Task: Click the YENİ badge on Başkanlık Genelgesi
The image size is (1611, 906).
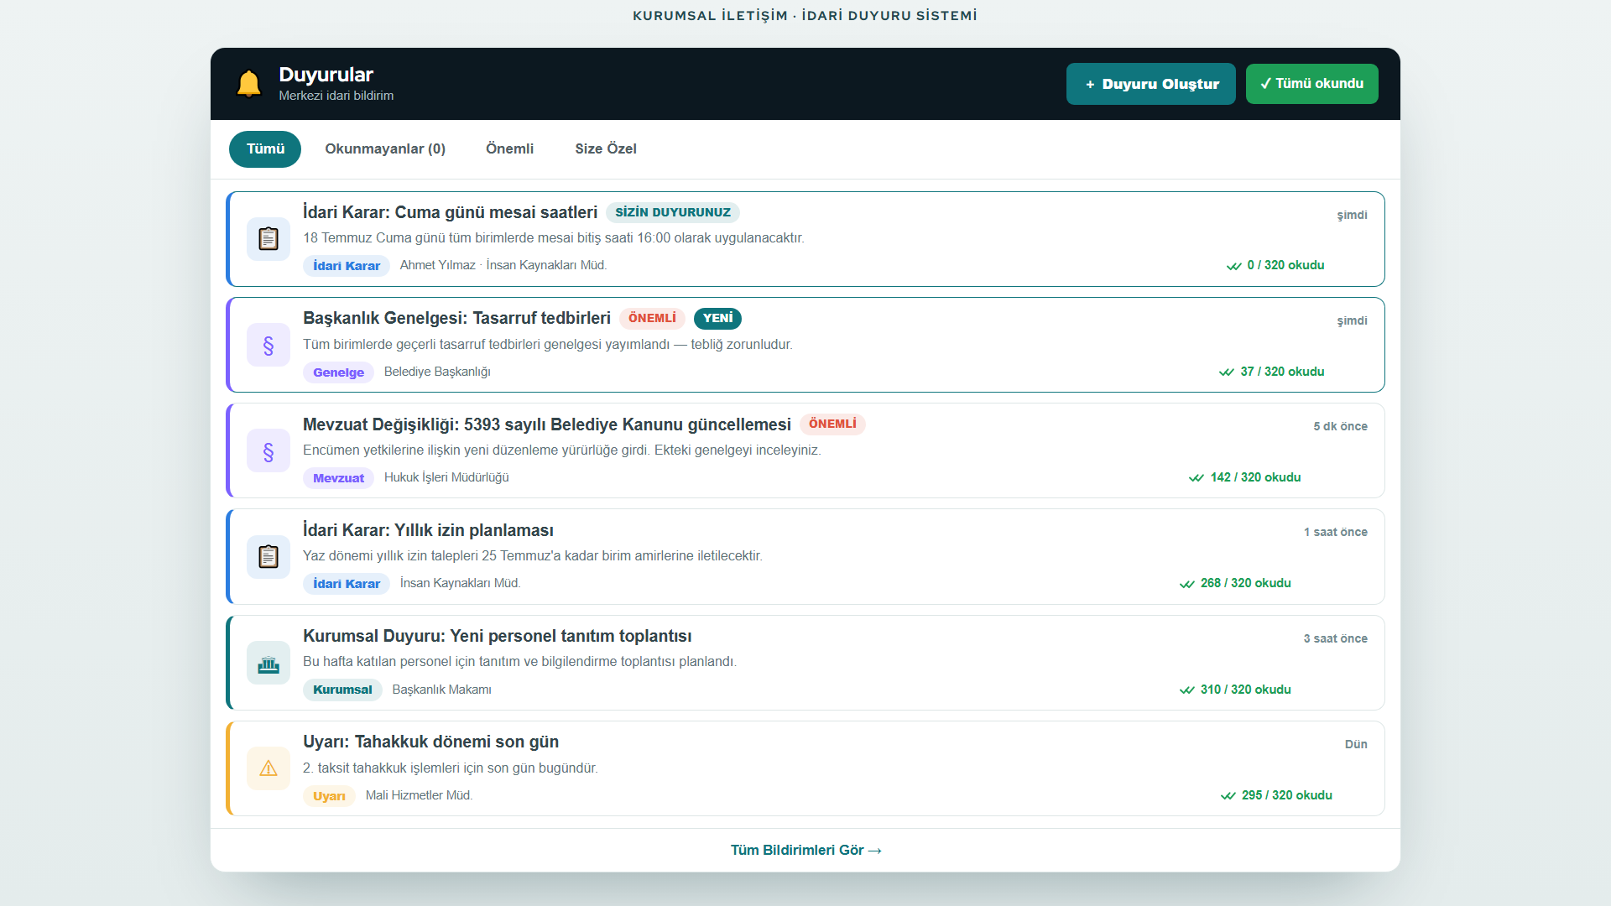Action: point(718,319)
